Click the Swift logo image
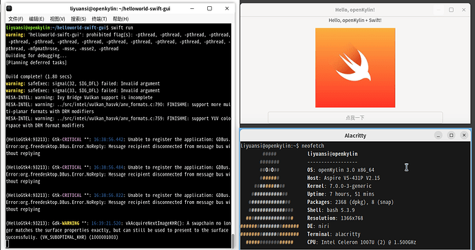 coord(355,67)
